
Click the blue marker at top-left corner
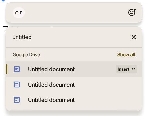click(x=3, y=1)
